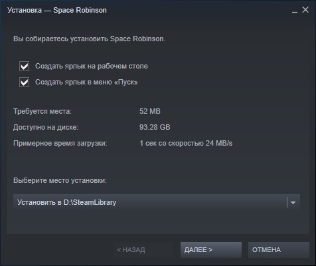Click the 'Примерное время загрузки:' label
The height and width of the screenshot is (266, 316).
coord(60,143)
